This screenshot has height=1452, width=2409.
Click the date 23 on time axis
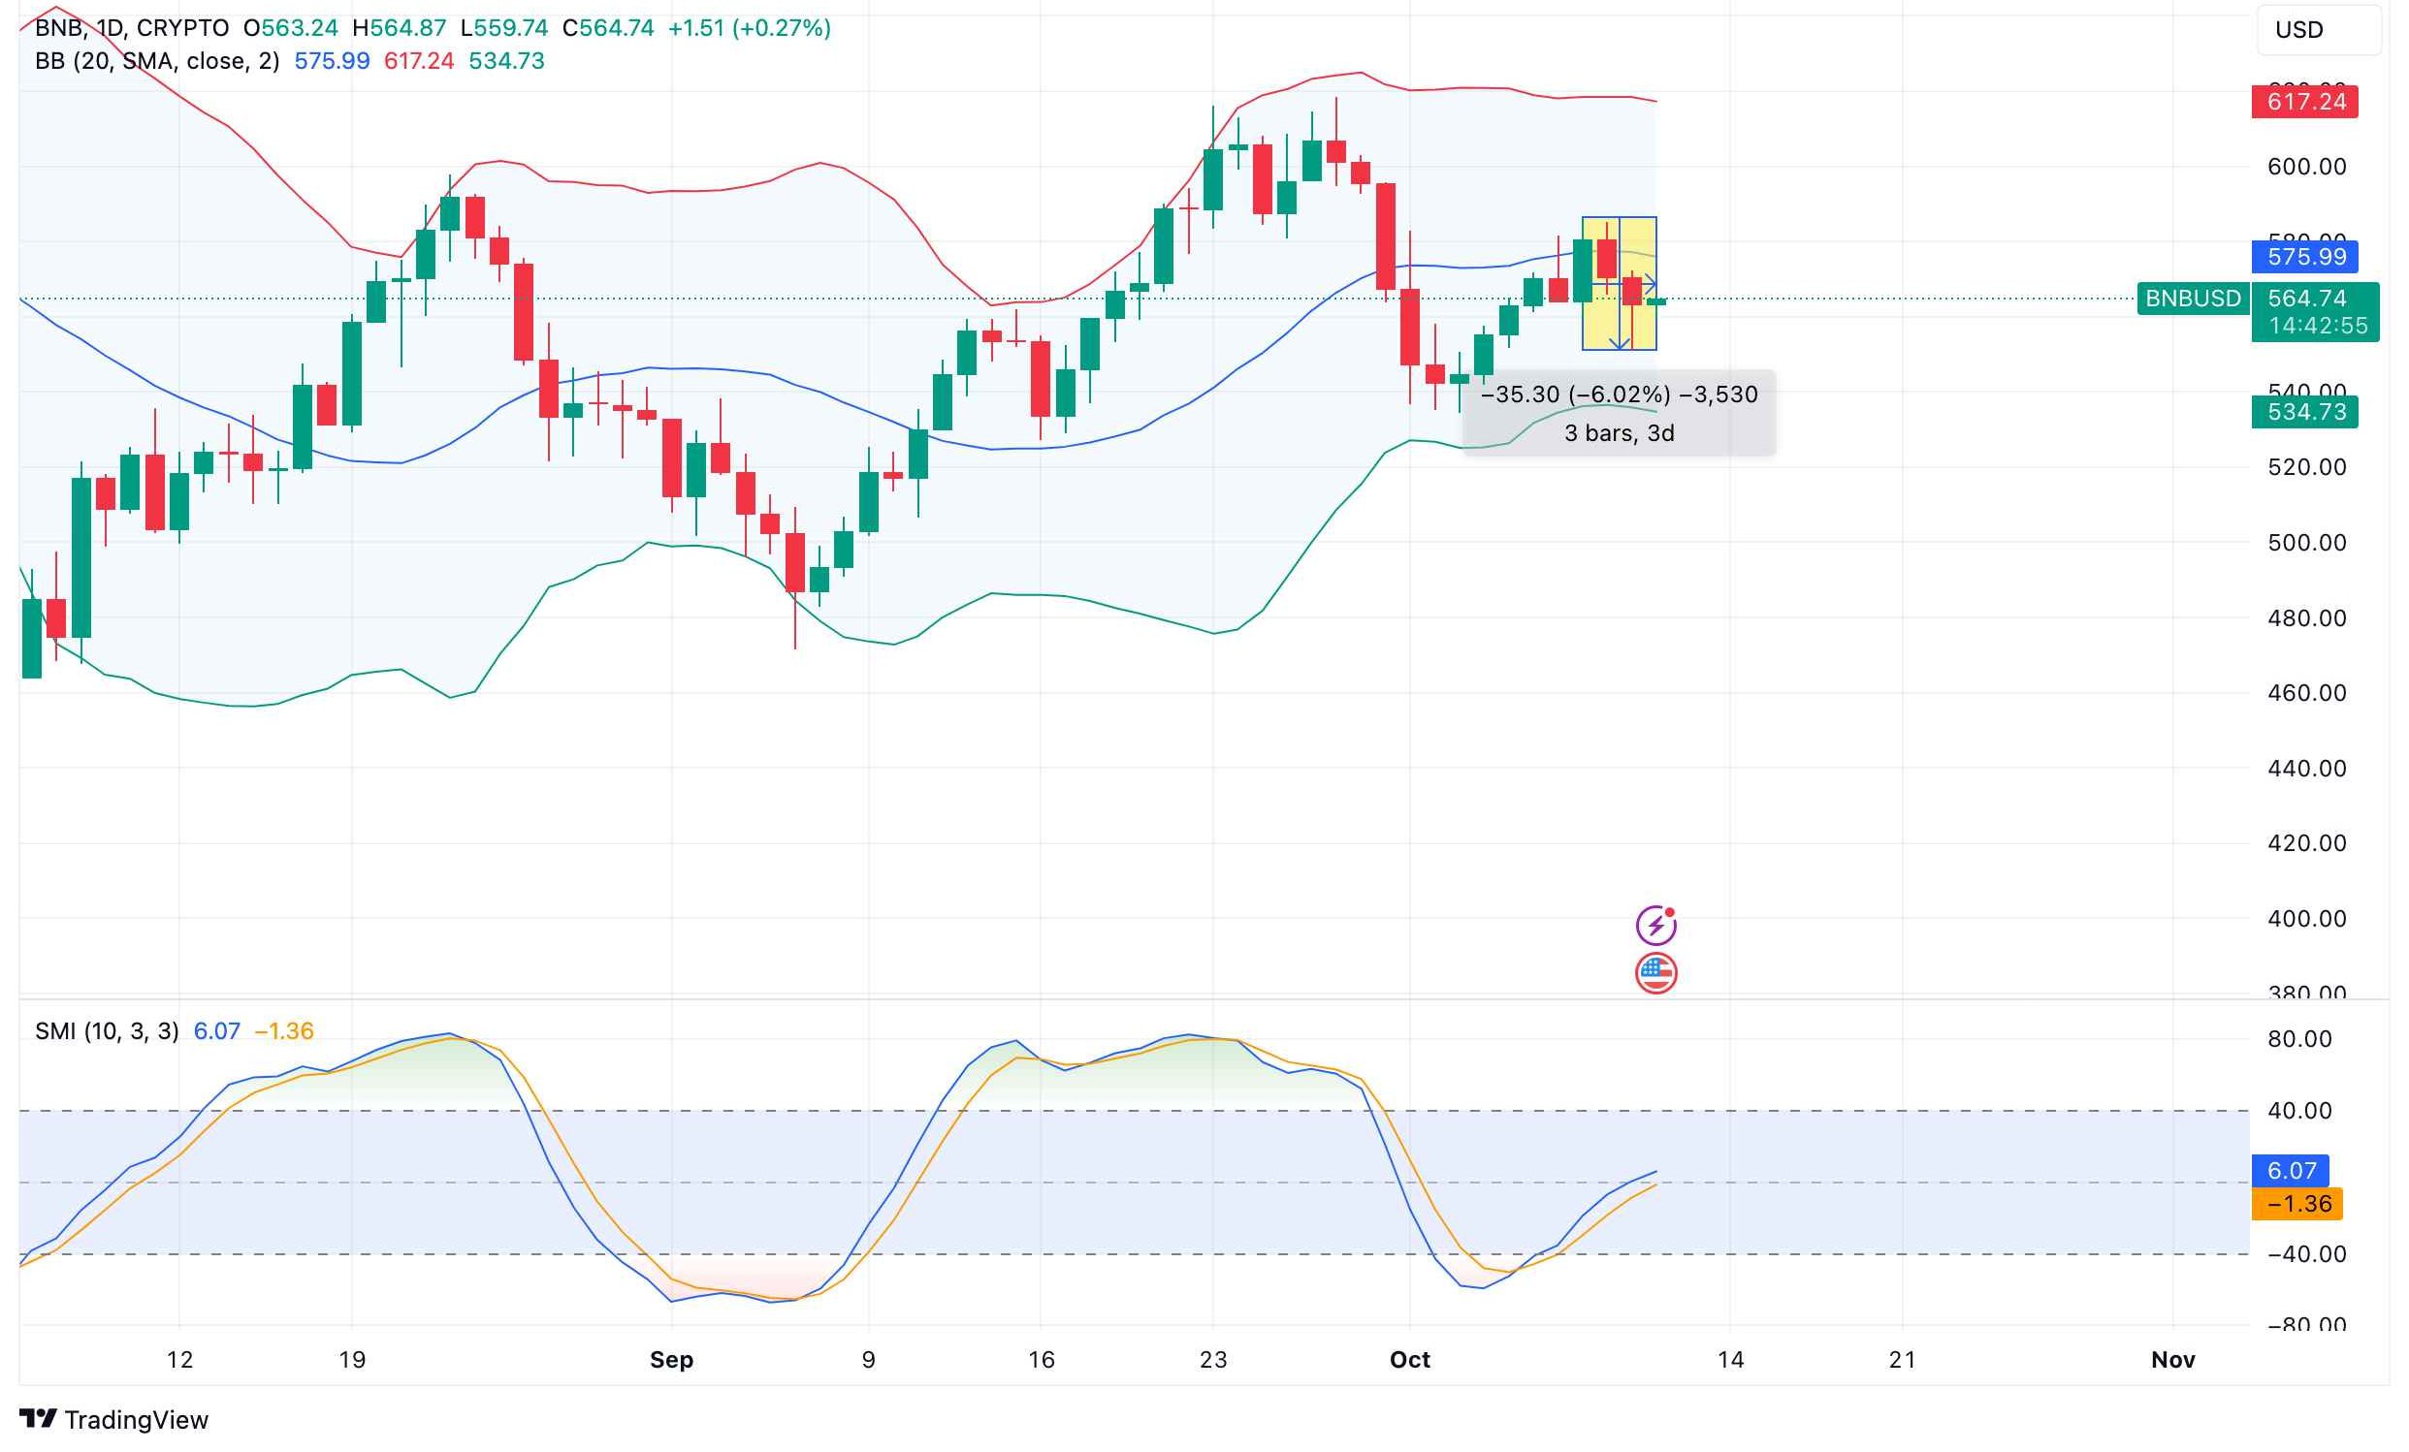coord(1212,1359)
